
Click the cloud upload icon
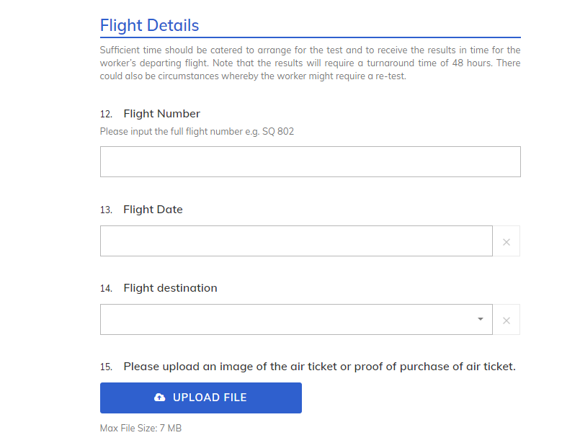[x=159, y=398]
